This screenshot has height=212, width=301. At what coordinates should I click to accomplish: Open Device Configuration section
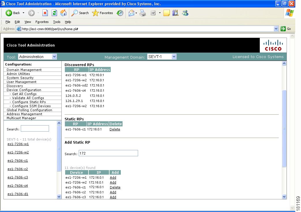click(24, 90)
